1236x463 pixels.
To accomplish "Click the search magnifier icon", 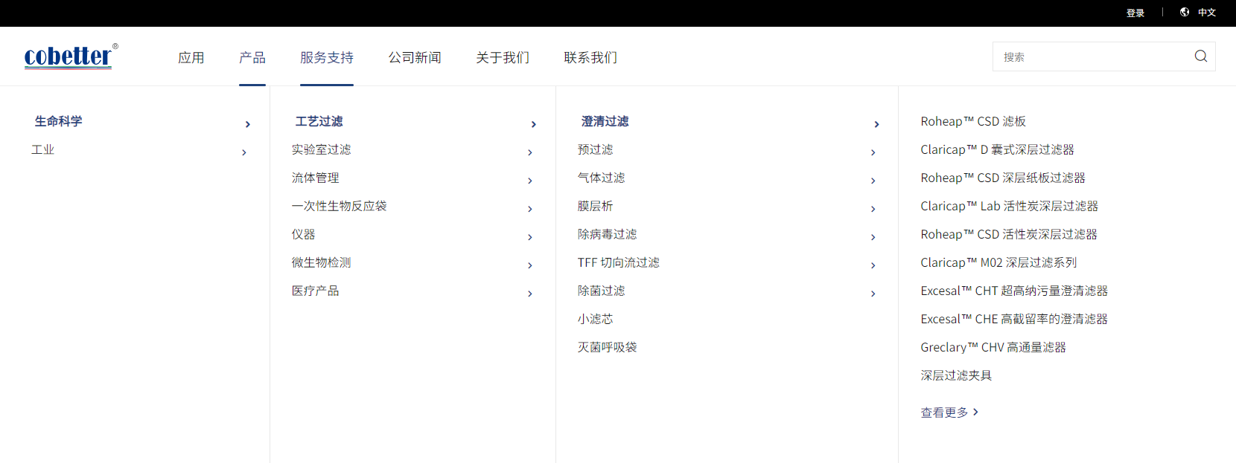I will 1200,56.
